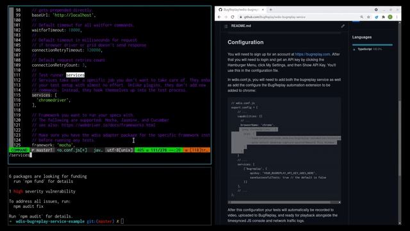Viewport: 410px width, 231px height.
Task: Click the "run 'npm fund' for details" line
Action: [x=43, y=181]
